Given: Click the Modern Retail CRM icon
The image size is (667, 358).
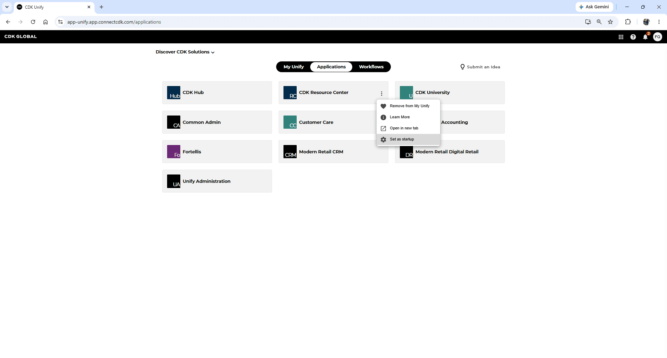Looking at the screenshot, I should coord(290,152).
